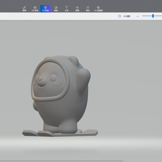162x162 pixels.
Task: Open the Stickers (贴纸) tool
Action: coord(56,9)
